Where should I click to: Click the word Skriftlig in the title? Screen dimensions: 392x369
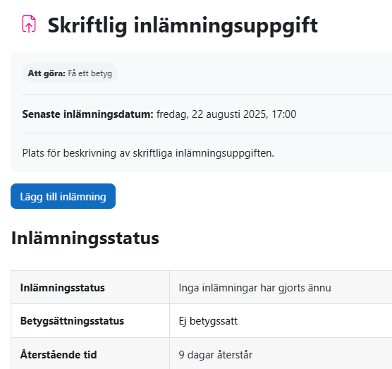pyautogui.click(x=87, y=26)
